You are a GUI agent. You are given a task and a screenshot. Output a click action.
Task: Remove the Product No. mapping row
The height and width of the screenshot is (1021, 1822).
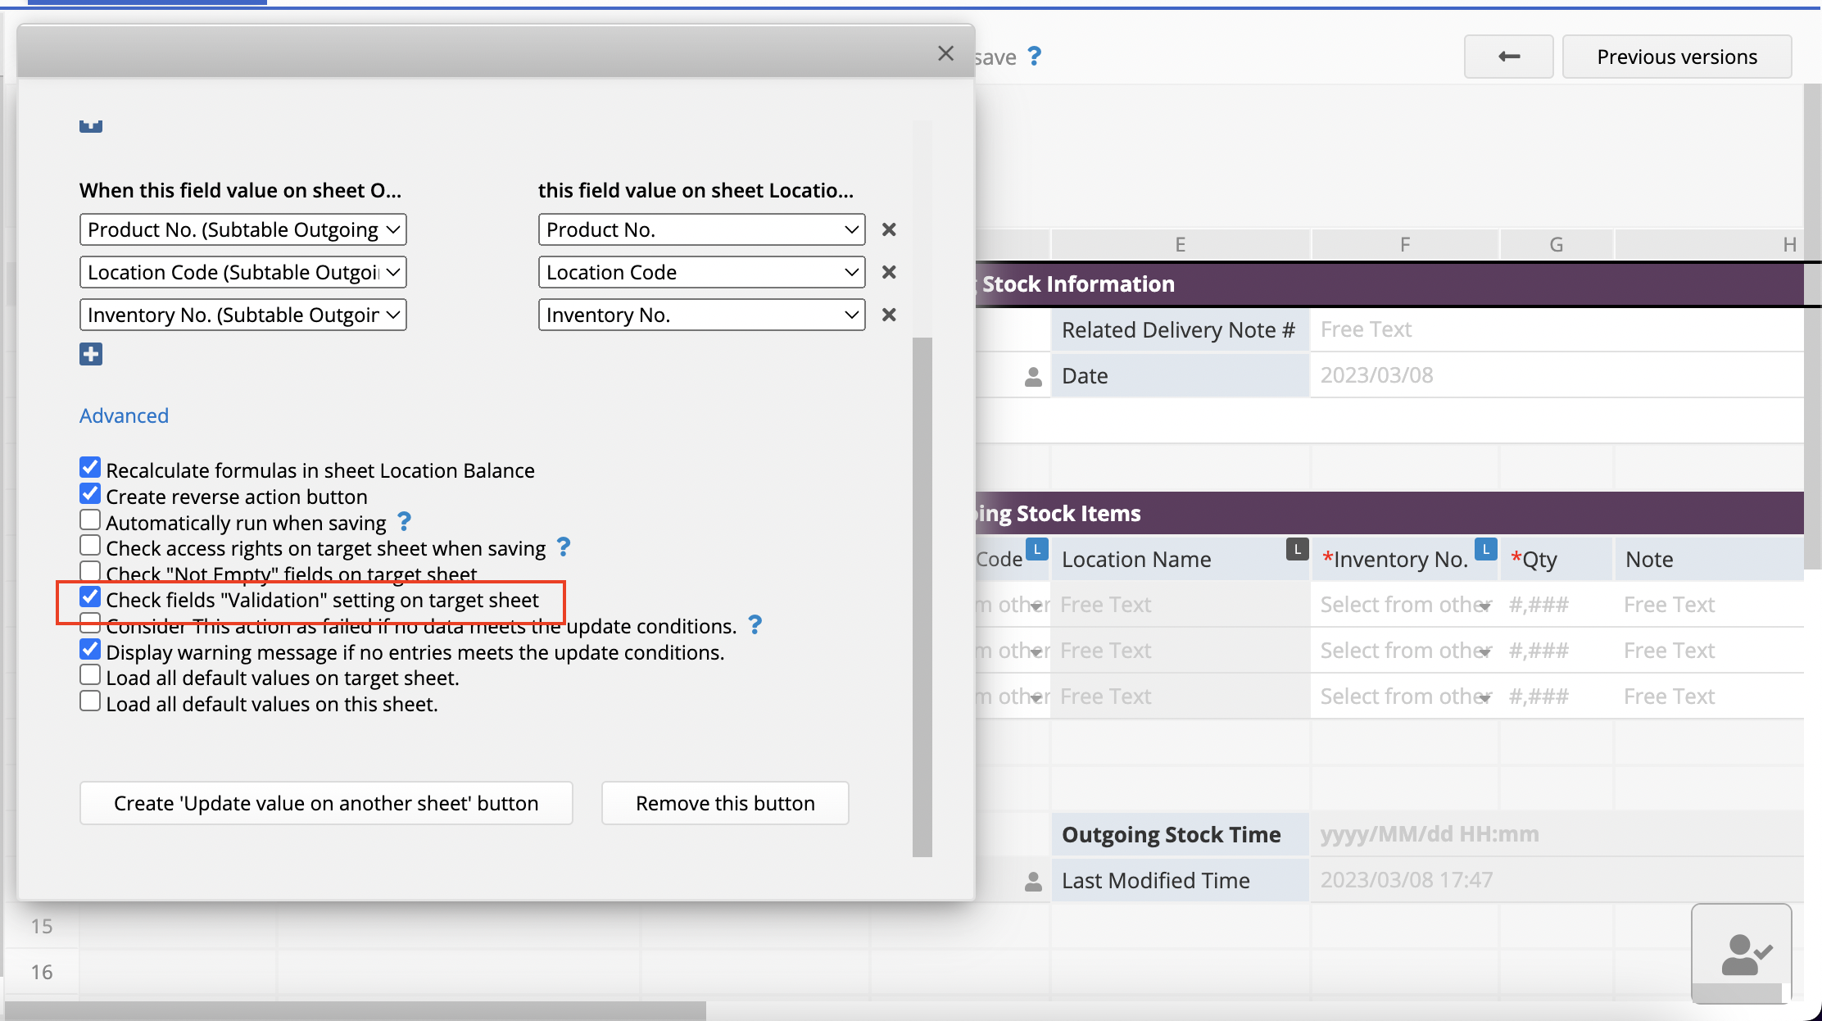coord(889,229)
